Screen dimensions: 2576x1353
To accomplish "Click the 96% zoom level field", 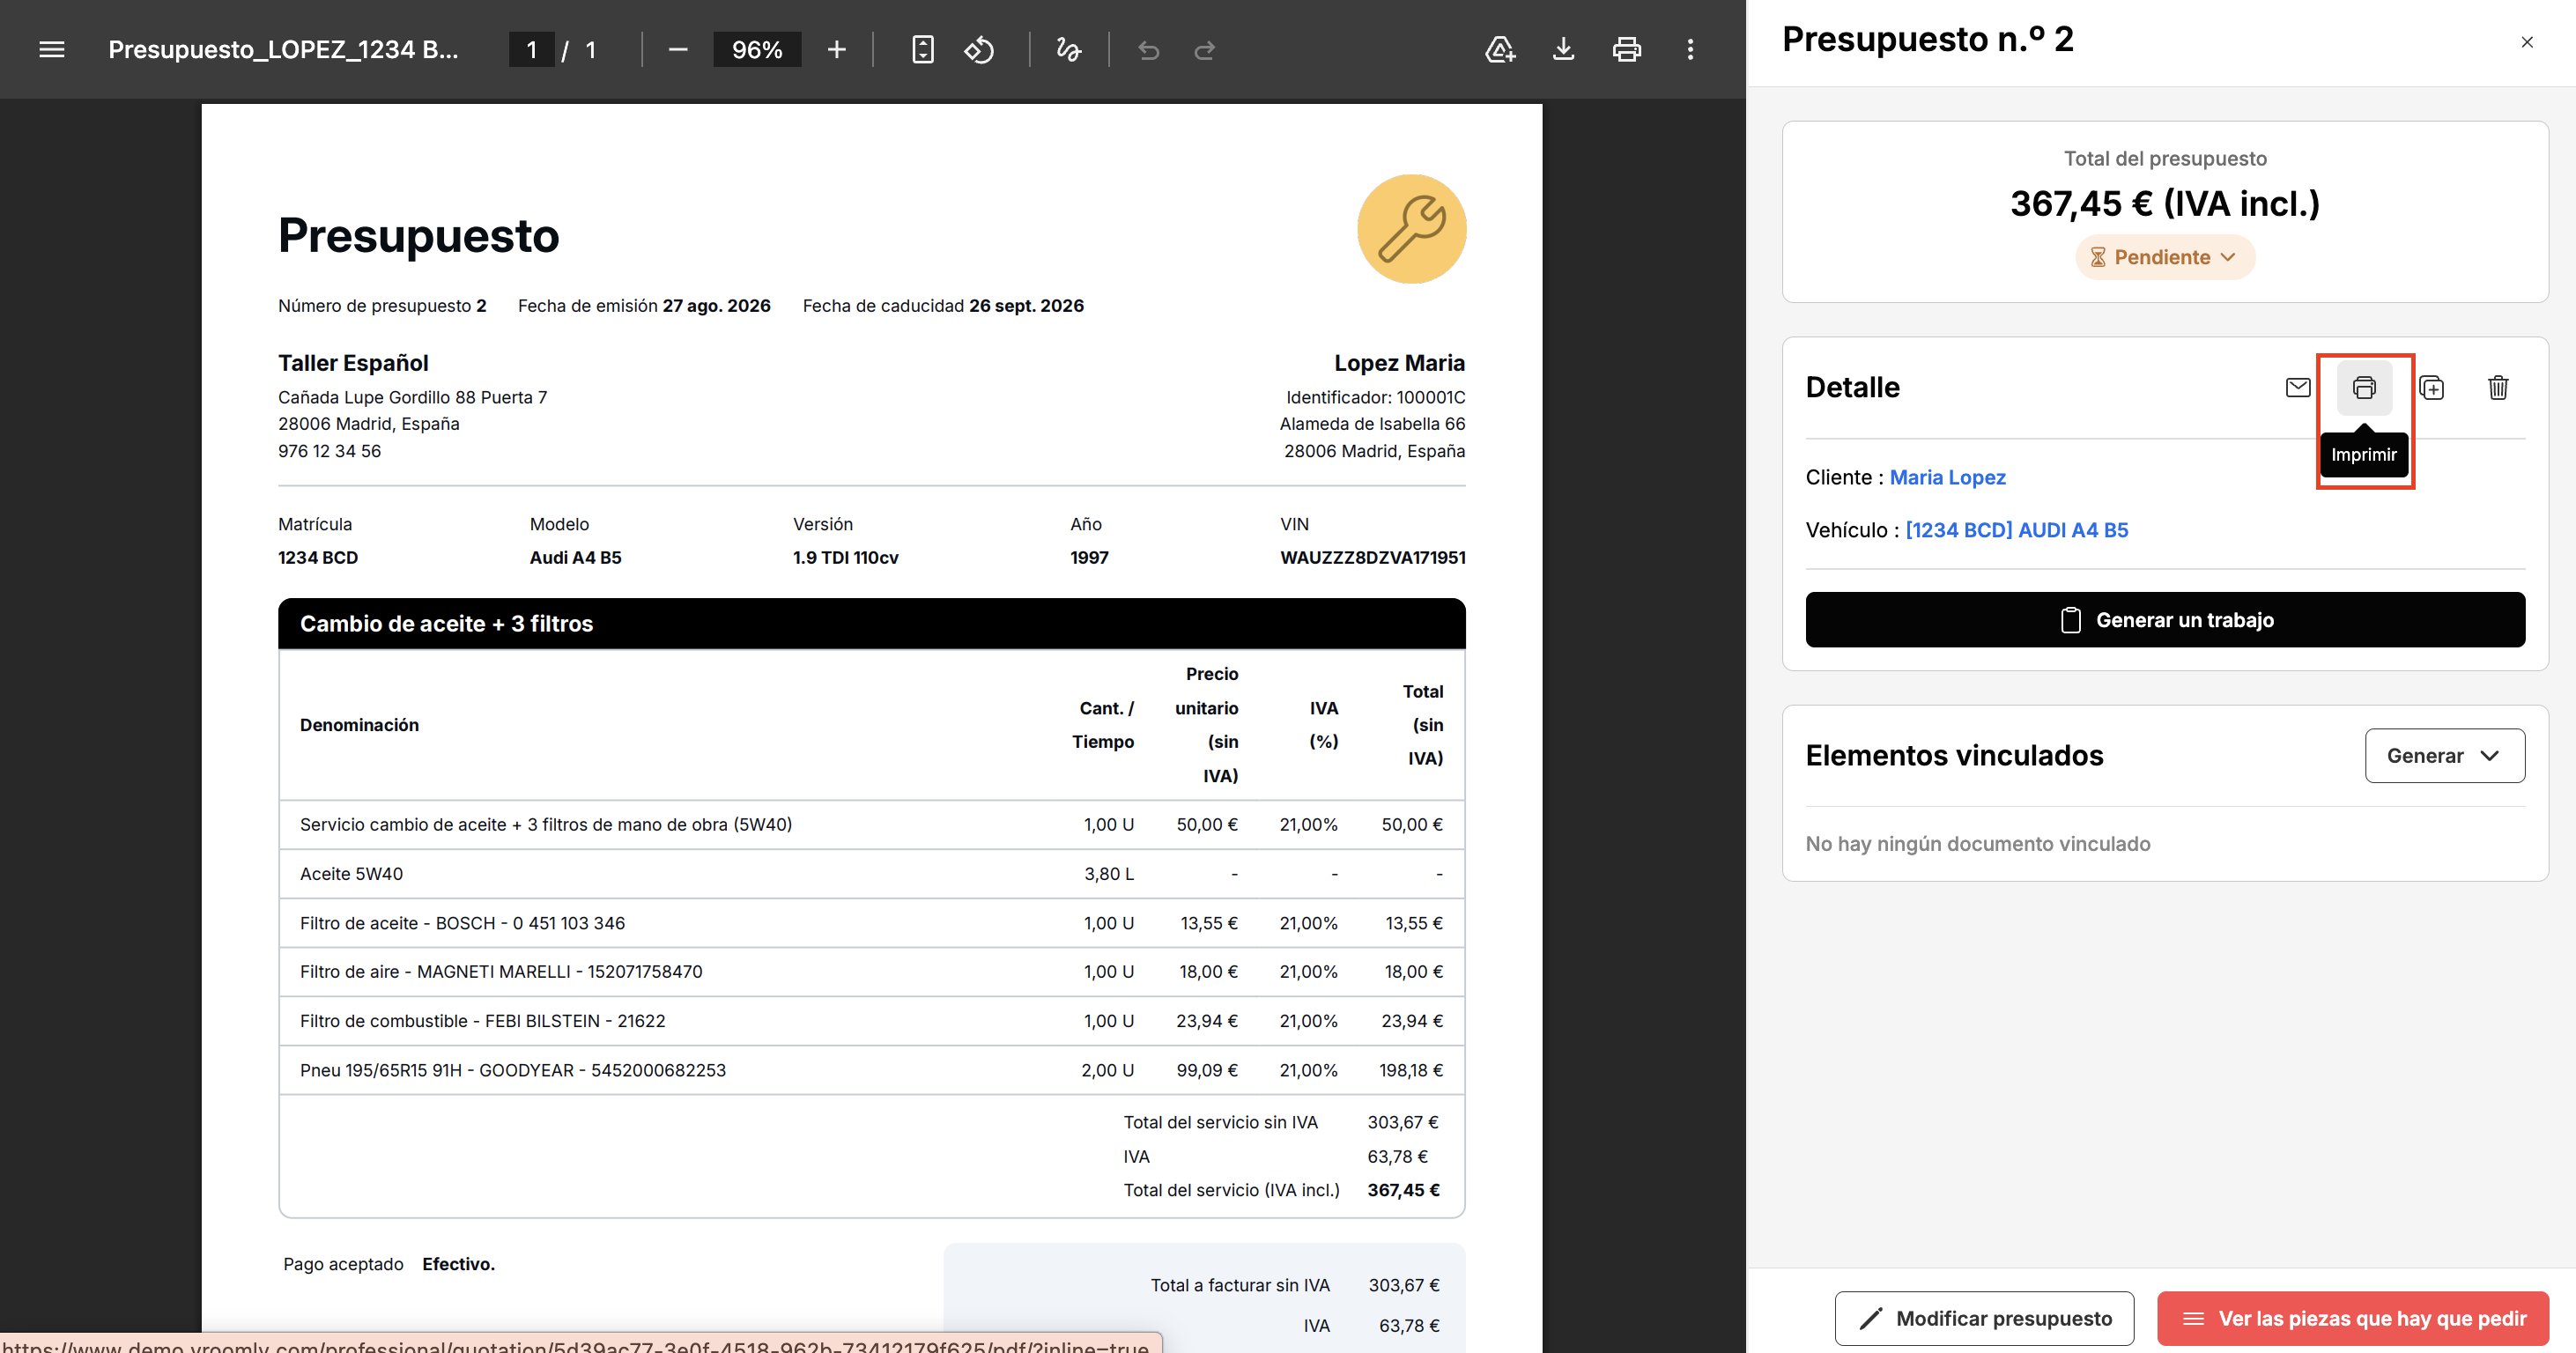I will coord(756,49).
